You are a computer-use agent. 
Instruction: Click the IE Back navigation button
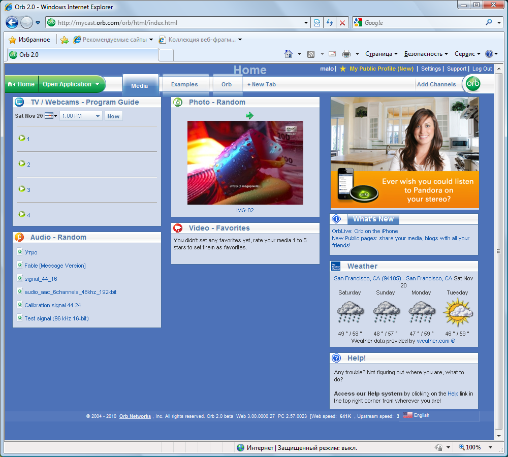12,23
